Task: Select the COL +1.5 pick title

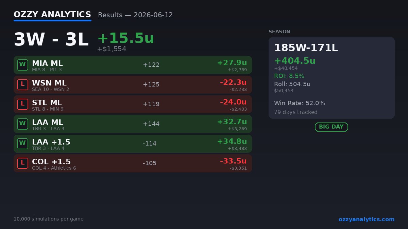Action: 51,162
